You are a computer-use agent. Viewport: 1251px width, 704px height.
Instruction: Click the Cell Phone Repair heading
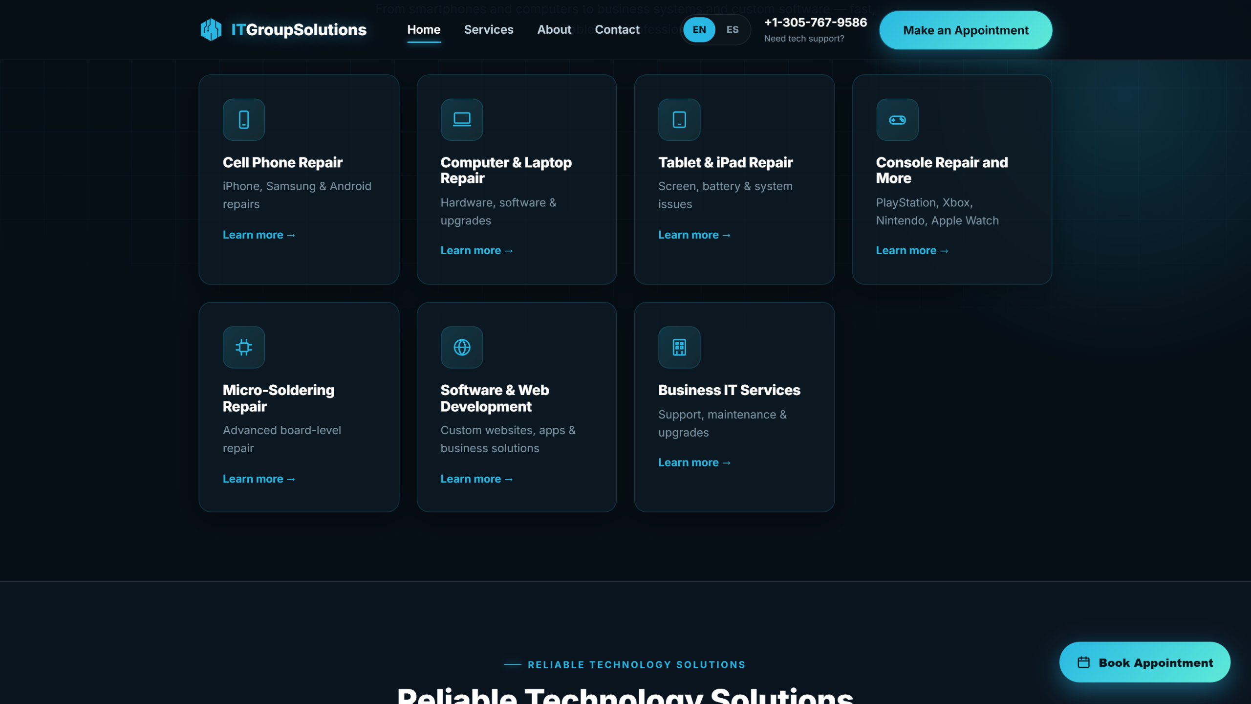282,163
